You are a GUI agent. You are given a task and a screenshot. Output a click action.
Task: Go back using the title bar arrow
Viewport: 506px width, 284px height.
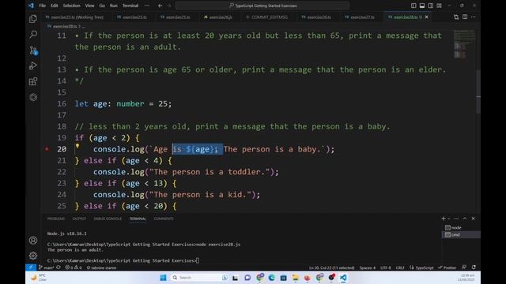tap(160, 6)
